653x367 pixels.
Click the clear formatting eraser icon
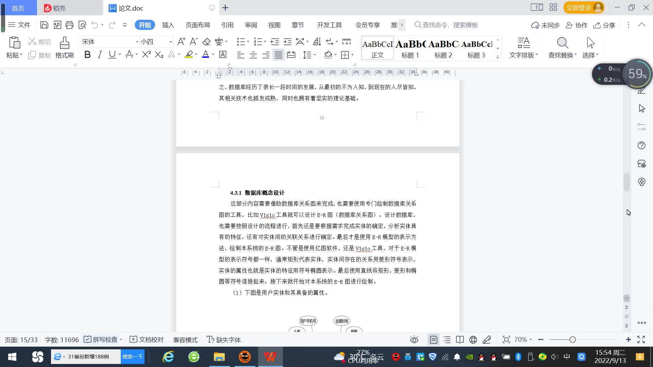tap(206, 41)
